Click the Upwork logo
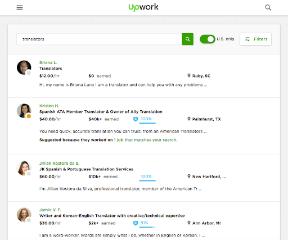The height and width of the screenshot is (240, 288). coord(143,7)
